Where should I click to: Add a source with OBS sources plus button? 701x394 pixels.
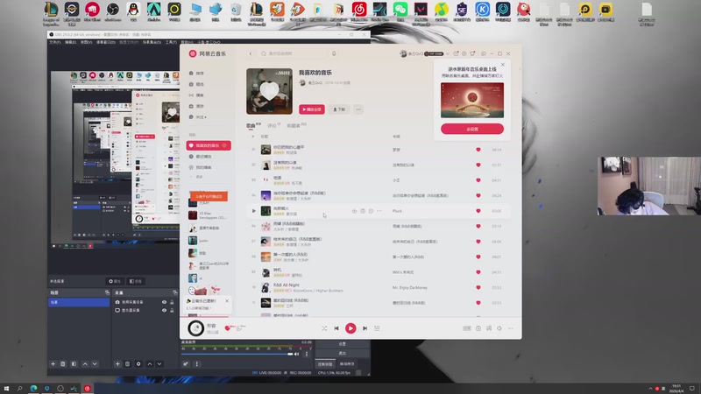click(x=117, y=364)
